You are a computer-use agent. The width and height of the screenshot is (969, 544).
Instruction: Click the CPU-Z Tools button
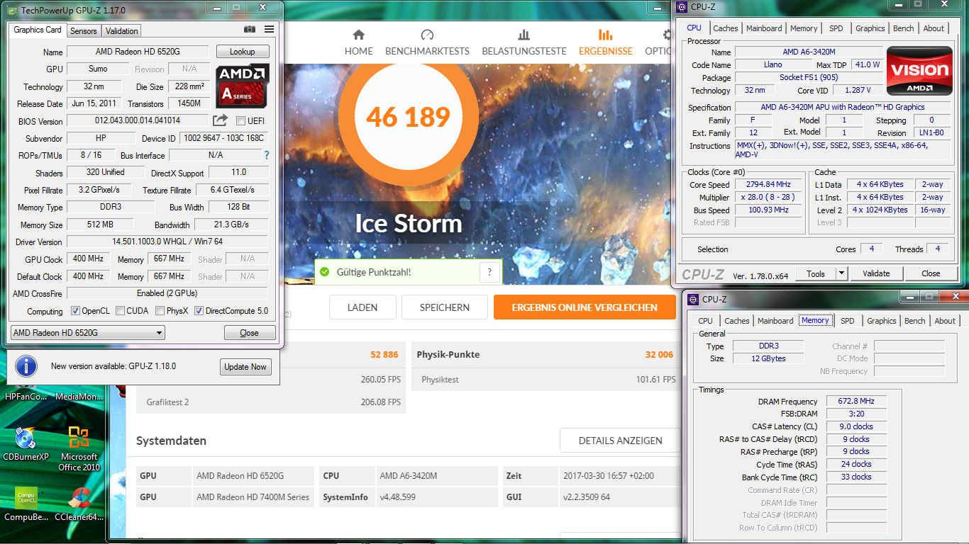coord(816,273)
